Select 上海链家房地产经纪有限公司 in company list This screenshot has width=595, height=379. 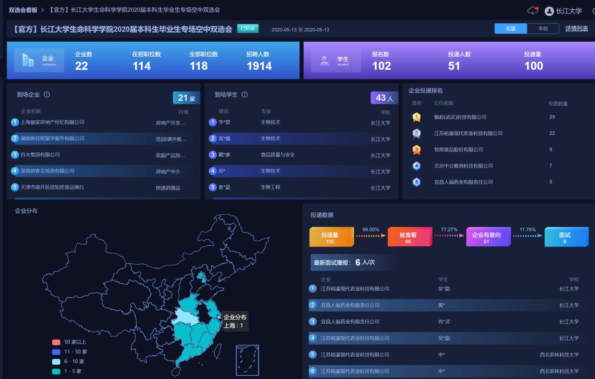pos(53,122)
